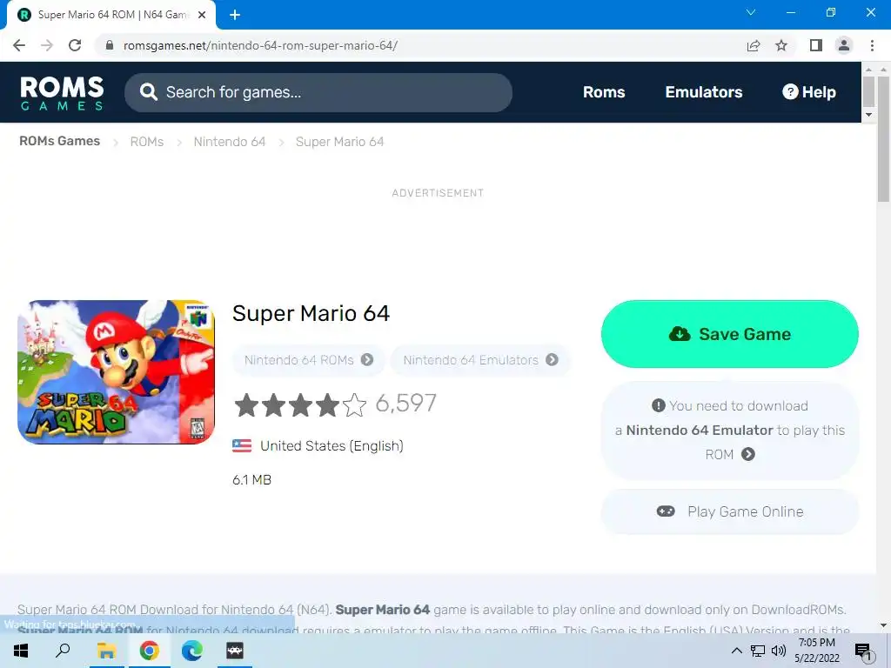Click the inner page scrollbar down arrow
The height and width of the screenshot is (668, 891).
tap(868, 115)
